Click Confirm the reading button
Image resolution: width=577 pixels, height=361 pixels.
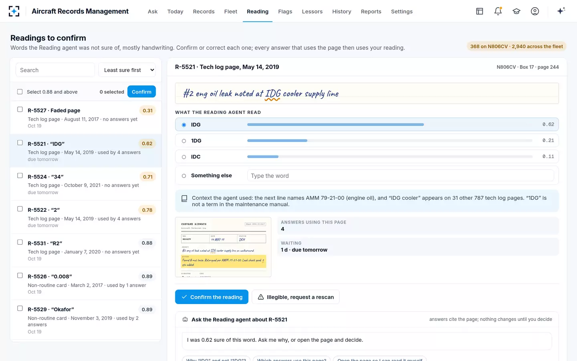click(212, 297)
